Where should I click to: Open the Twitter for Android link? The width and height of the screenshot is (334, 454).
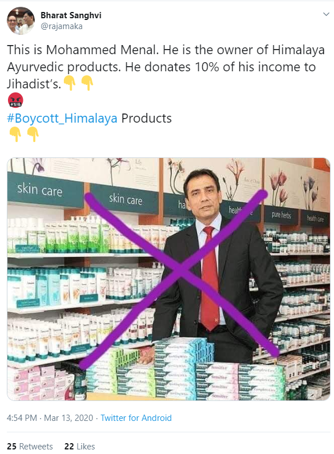136,418
